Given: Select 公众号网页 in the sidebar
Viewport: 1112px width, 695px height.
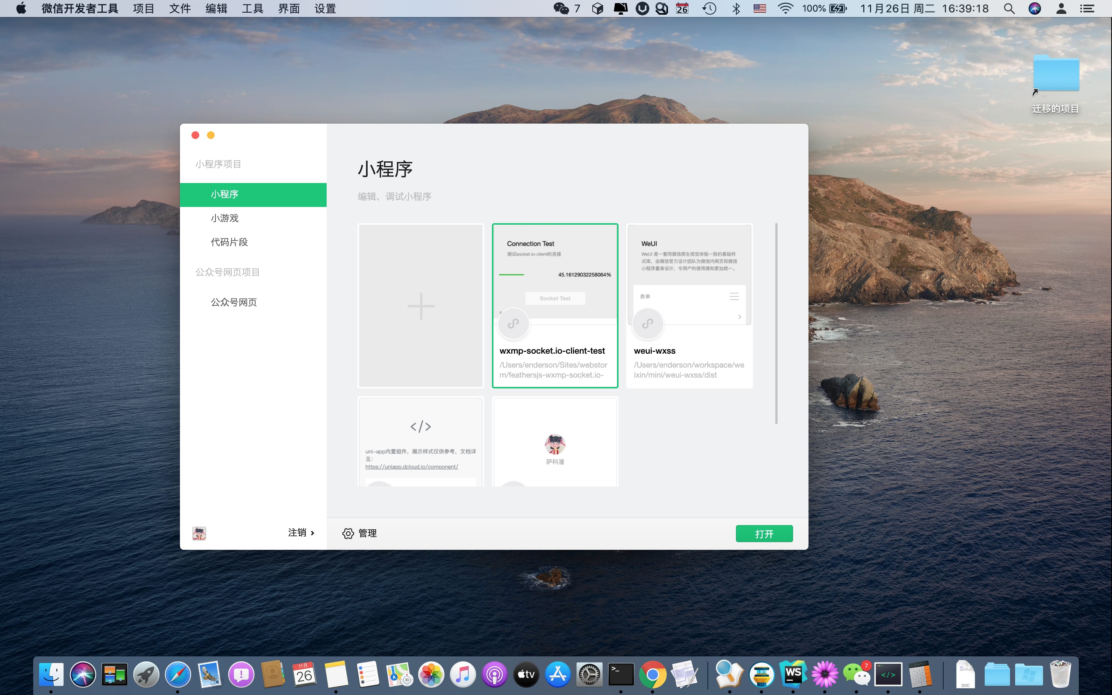Looking at the screenshot, I should pos(253,302).
